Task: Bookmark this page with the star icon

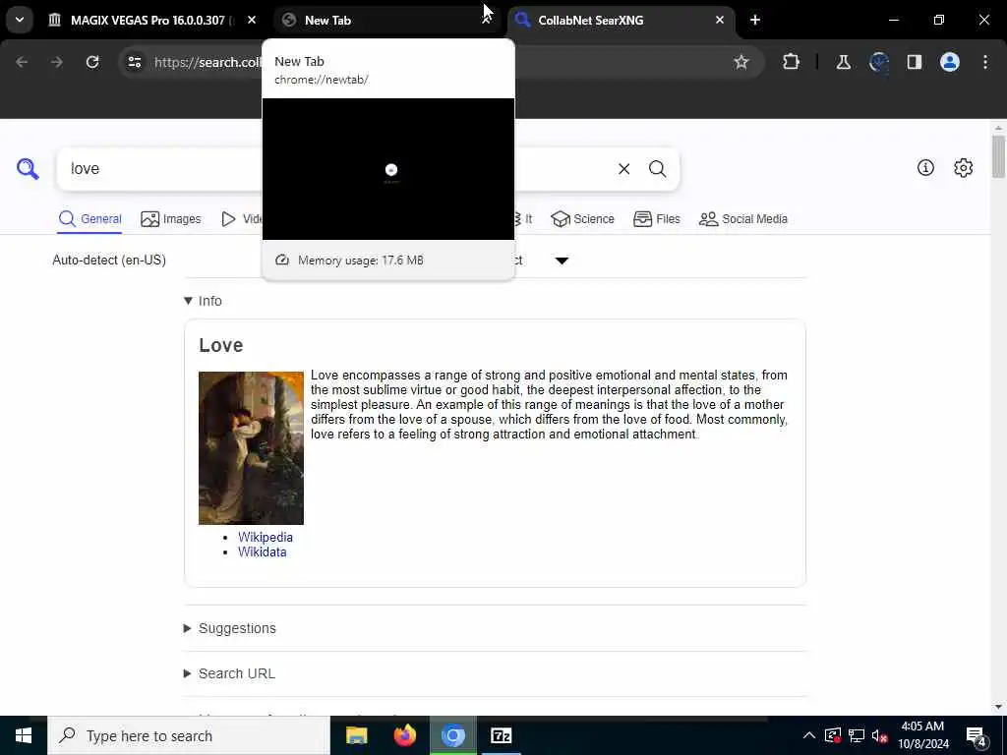Action: [x=741, y=62]
